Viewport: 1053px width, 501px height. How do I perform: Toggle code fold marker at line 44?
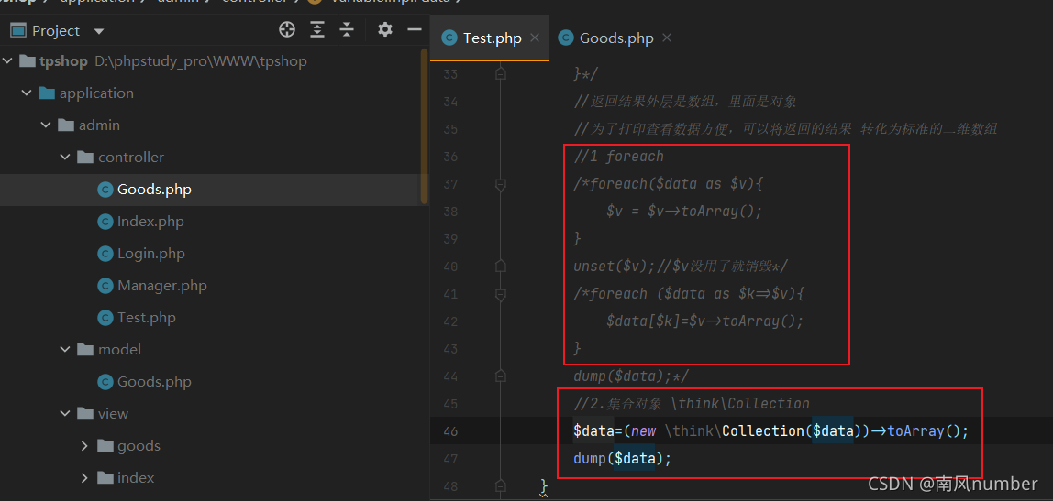(500, 376)
